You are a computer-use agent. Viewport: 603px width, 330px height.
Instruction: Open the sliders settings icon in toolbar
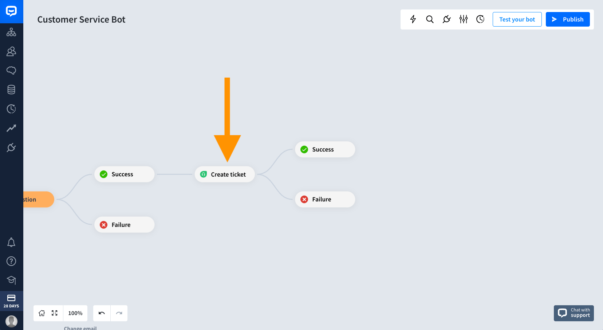pos(464,19)
